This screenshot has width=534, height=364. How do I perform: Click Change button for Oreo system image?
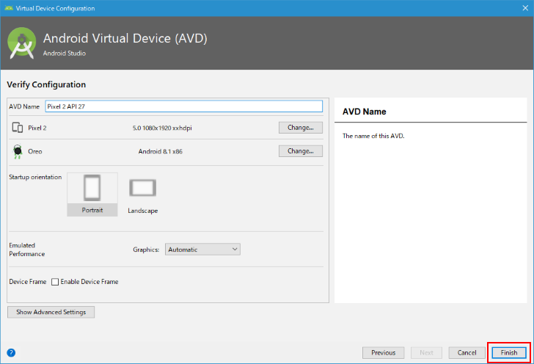301,151
